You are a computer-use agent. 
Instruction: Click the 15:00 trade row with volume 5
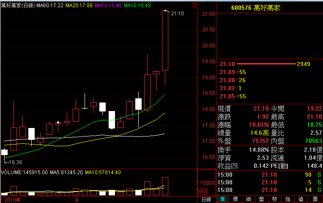[x=269, y=182]
